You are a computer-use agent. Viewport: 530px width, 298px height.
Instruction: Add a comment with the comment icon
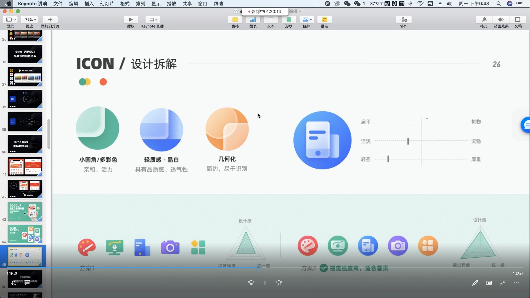(x=324, y=20)
